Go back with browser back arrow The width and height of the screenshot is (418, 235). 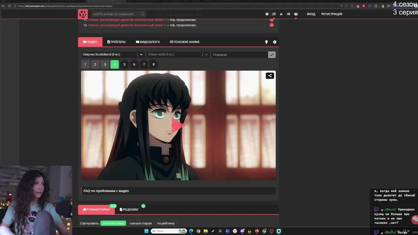pos(3,6)
